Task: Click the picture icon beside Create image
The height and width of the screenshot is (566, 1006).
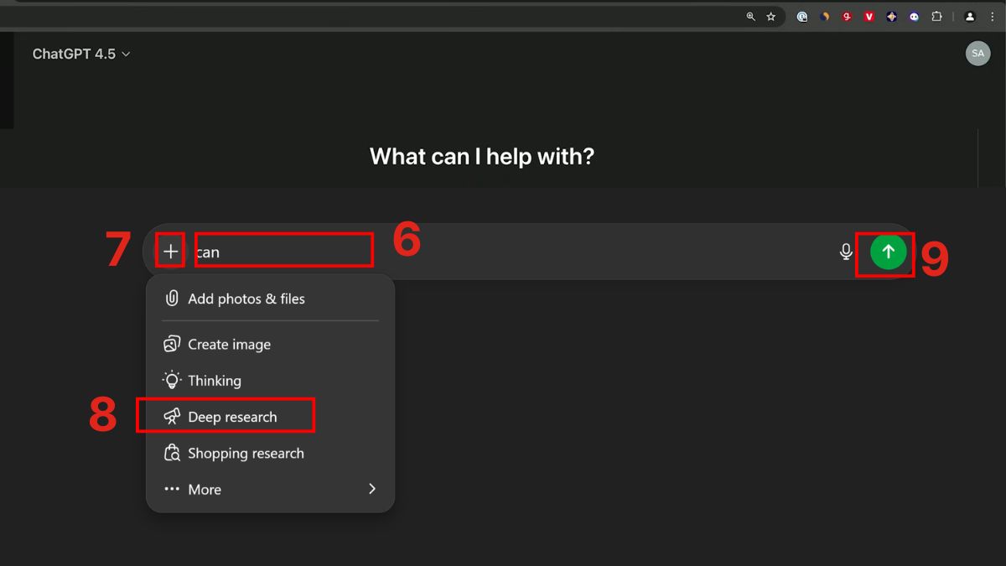Action: 172,344
